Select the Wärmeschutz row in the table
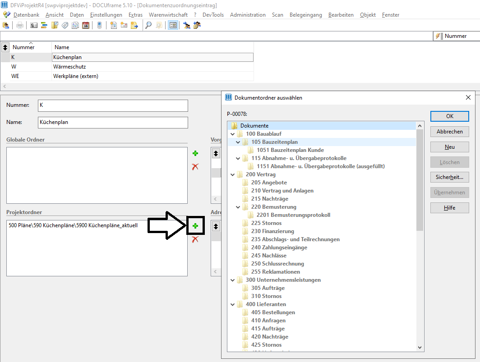480x362 pixels. click(127, 67)
